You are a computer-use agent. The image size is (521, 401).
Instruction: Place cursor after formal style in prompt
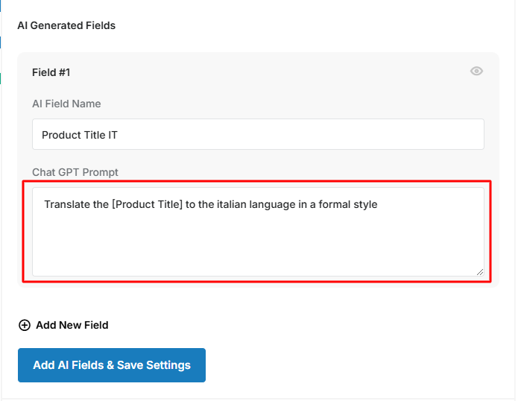click(379, 204)
